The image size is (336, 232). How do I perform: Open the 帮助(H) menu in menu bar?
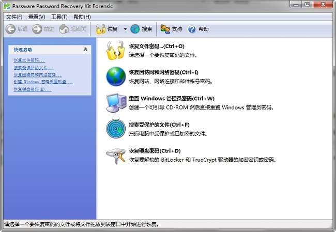tap(82, 17)
